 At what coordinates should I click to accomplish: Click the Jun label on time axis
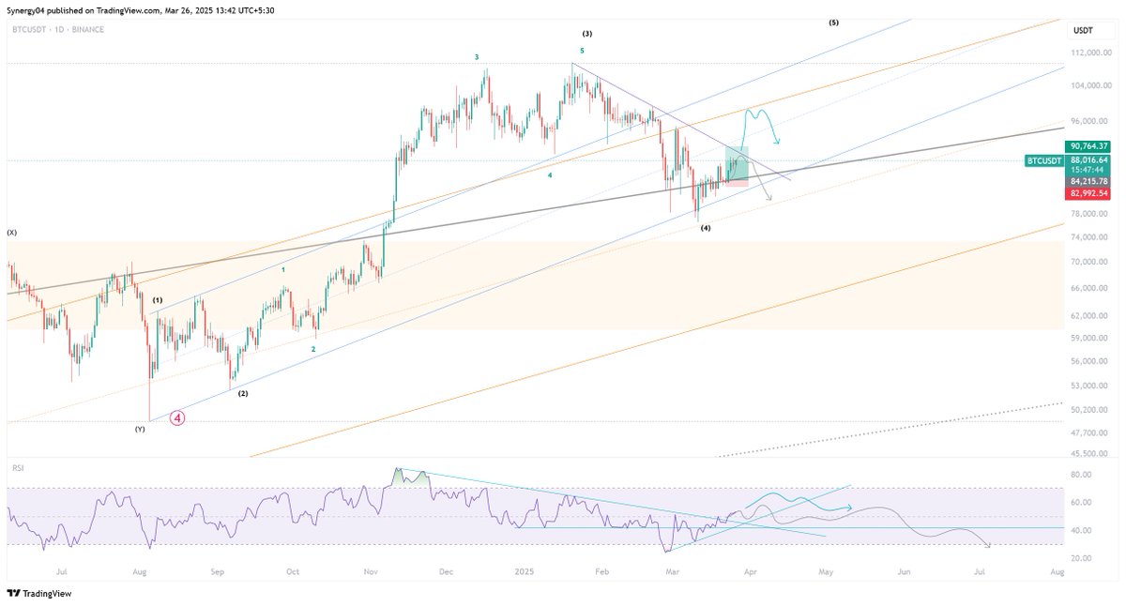[x=904, y=570]
